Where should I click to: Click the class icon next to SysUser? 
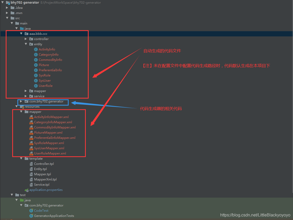[x=36, y=81]
